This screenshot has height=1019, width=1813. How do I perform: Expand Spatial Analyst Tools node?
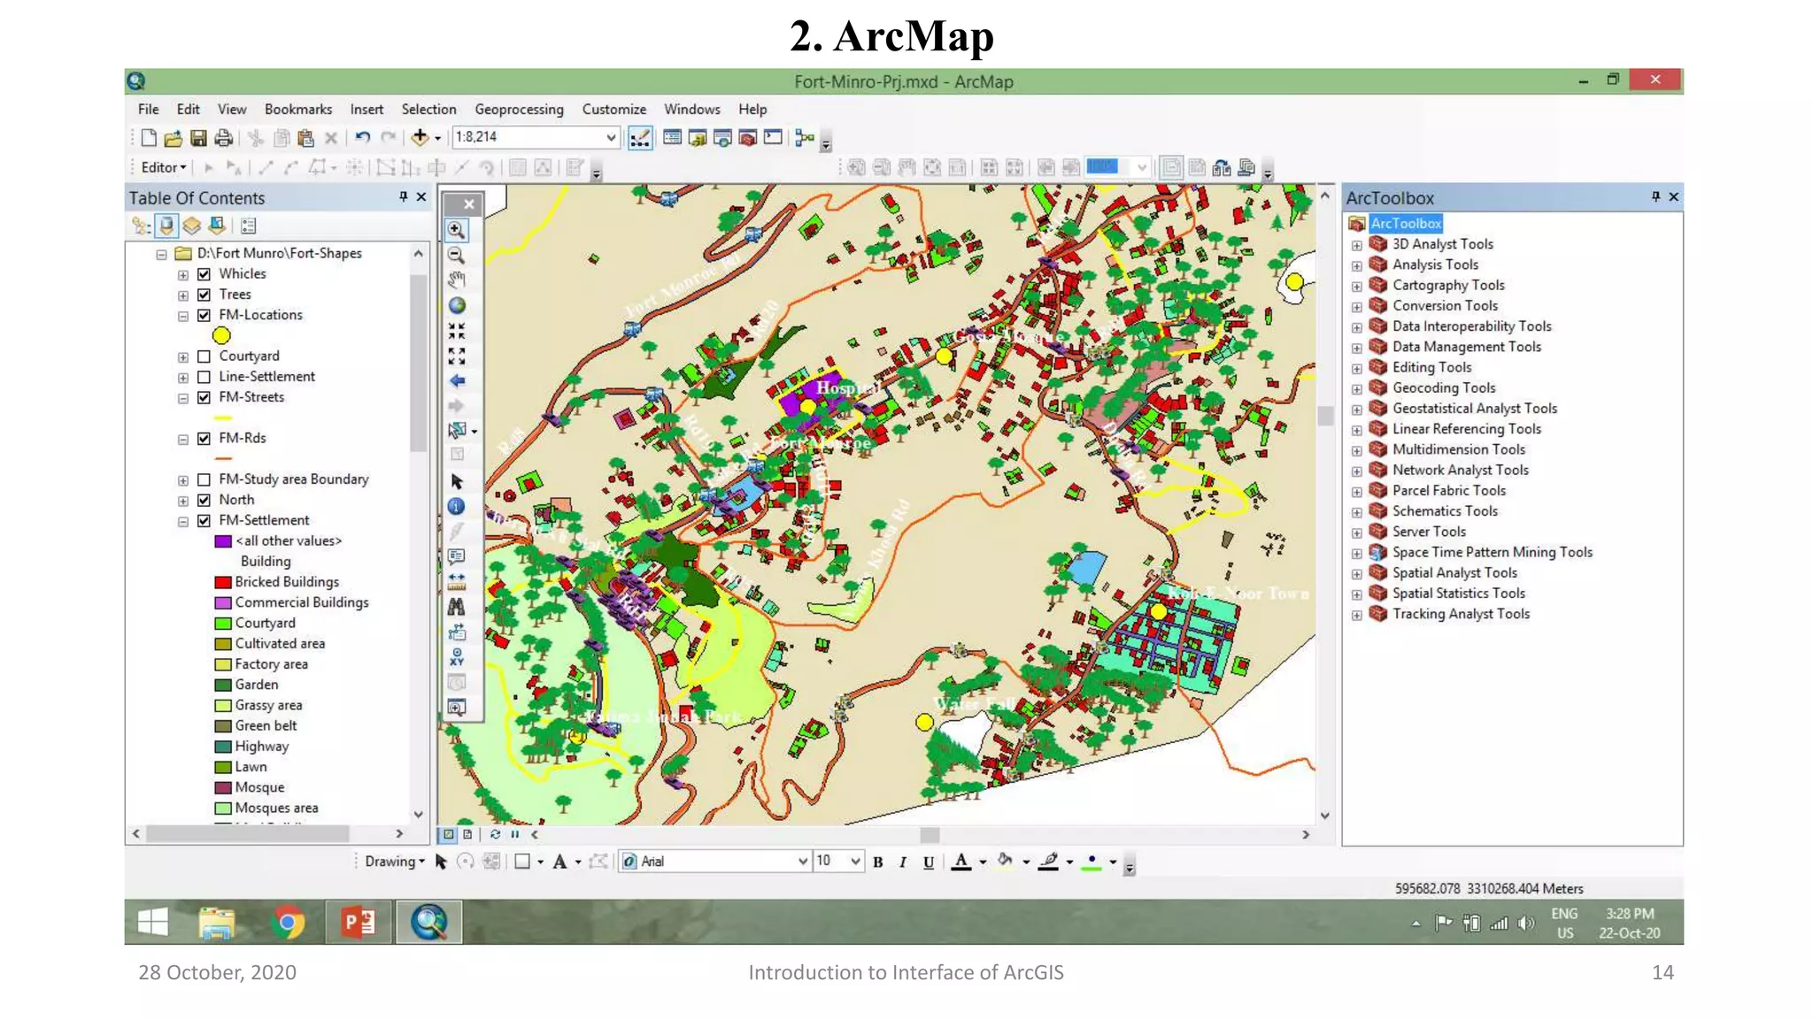coord(1357,574)
